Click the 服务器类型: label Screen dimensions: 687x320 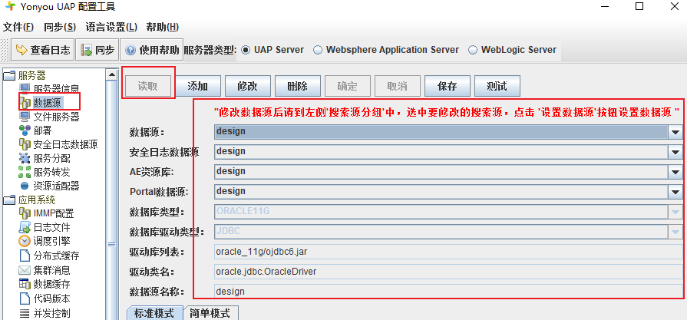pos(210,50)
